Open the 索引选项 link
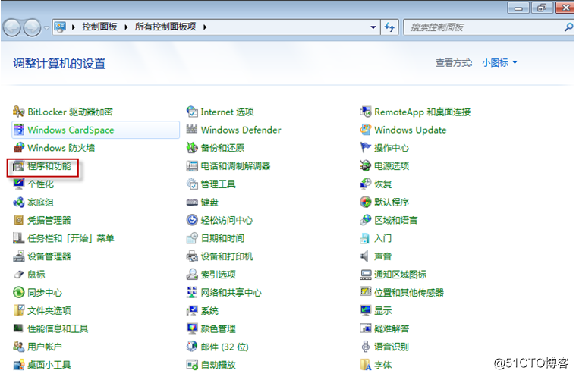This screenshot has height=377, width=576. point(219,274)
